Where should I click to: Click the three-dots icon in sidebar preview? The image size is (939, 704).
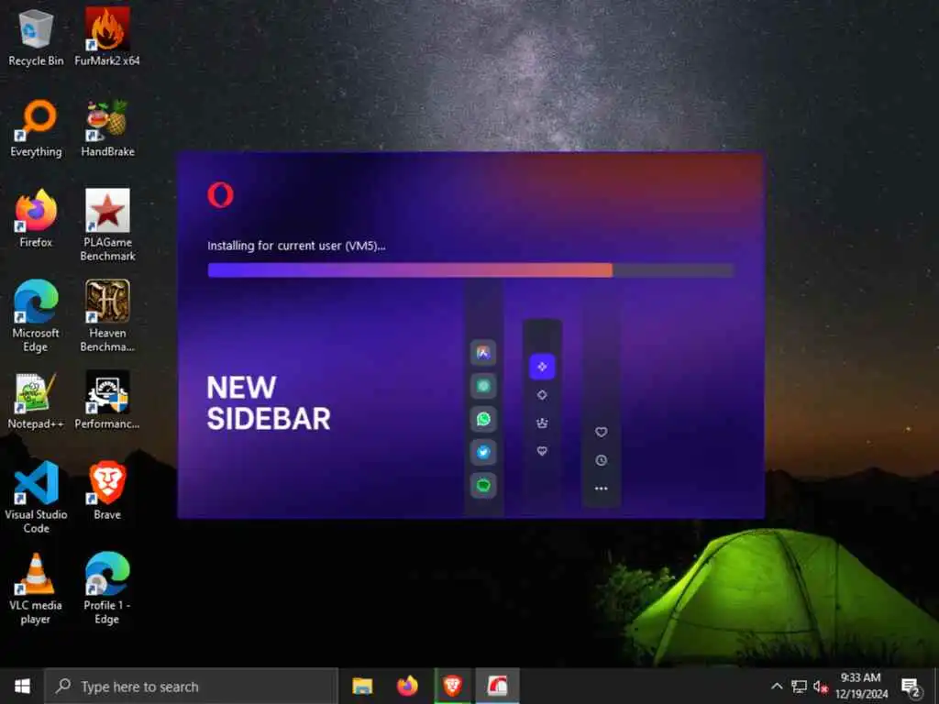pyautogui.click(x=602, y=489)
